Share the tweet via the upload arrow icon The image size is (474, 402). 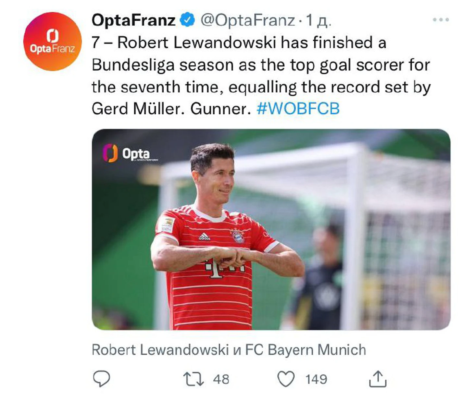(x=378, y=379)
